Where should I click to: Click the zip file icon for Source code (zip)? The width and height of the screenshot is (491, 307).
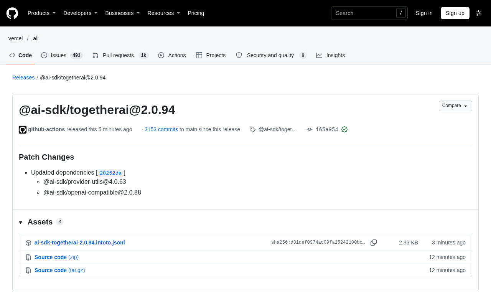pos(28,257)
